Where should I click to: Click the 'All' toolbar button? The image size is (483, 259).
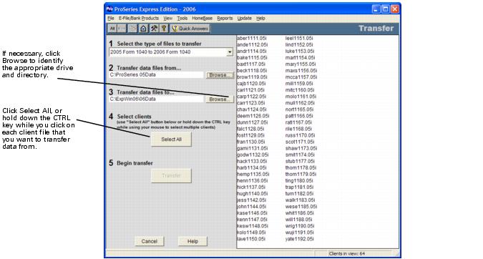(112, 29)
